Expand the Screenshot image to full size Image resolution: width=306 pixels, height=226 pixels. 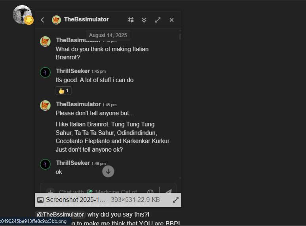176,200
